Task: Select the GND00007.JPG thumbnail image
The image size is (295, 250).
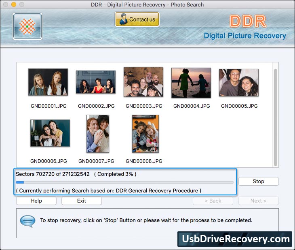Action: pos(98,134)
